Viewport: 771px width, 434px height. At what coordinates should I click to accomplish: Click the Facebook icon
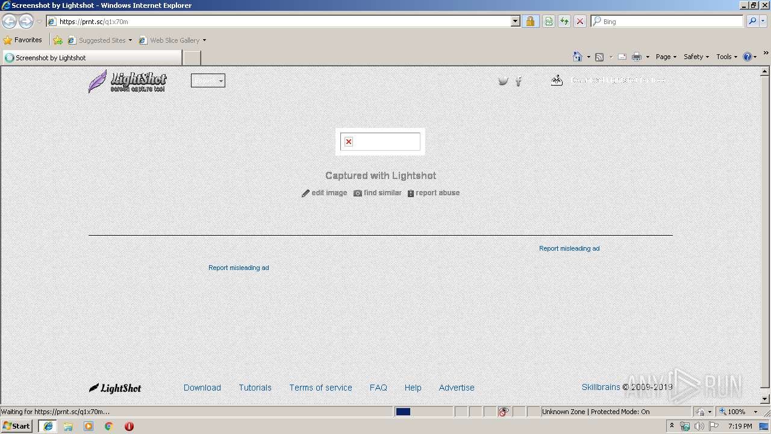519,81
